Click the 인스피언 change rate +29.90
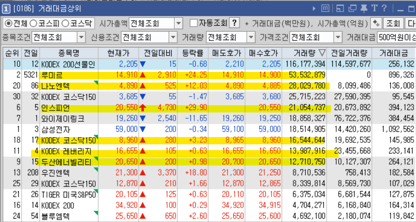 pos(196,108)
